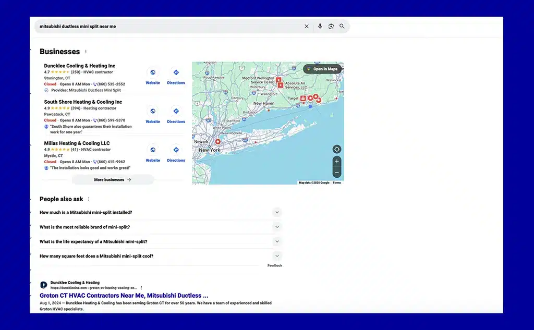
Task: Click the red map pin near New York
Action: click(x=217, y=142)
